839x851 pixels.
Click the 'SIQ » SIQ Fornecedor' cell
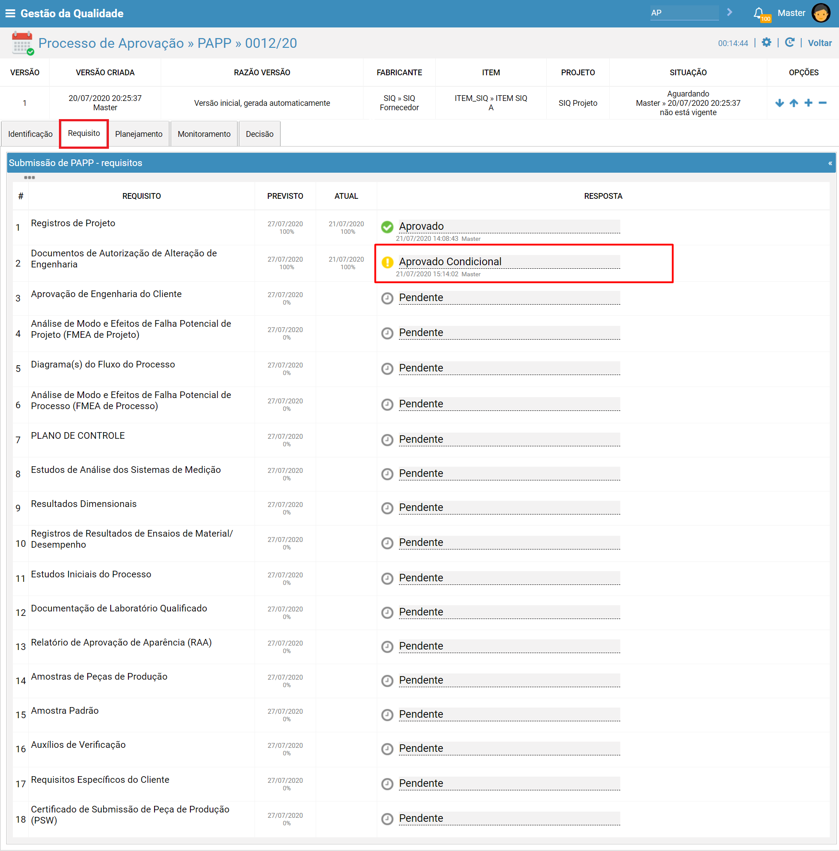399,103
